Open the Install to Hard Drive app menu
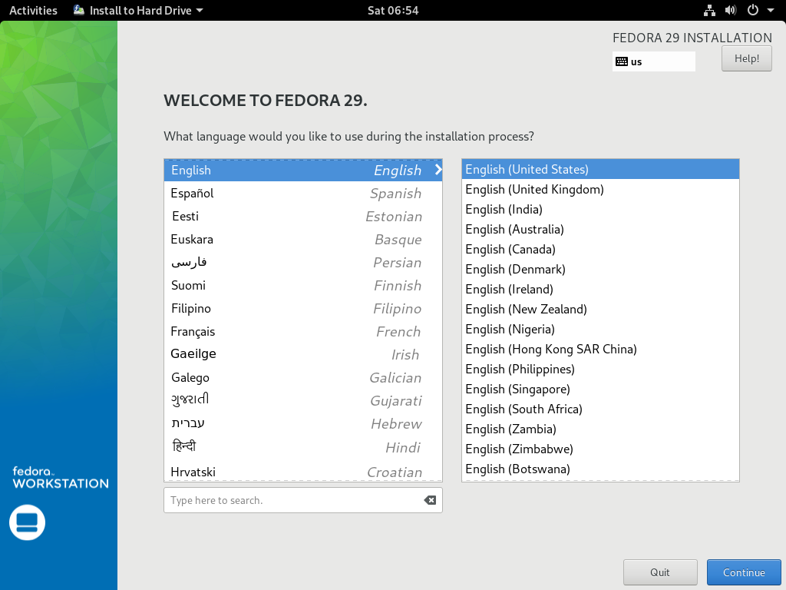 [138, 10]
